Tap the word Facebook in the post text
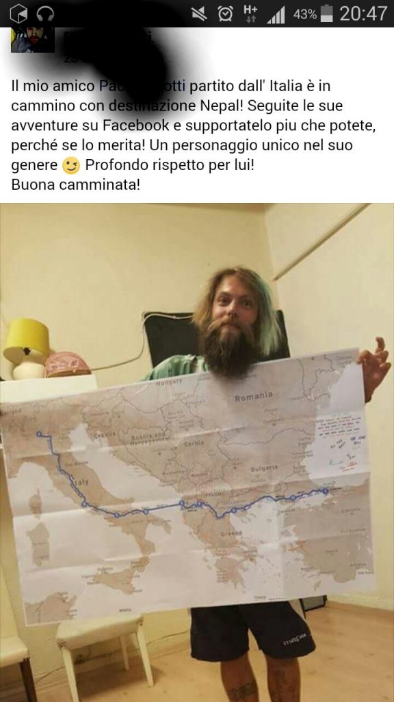The width and height of the screenshot is (394, 702). 136,126
